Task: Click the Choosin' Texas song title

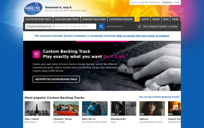Action: (x=62, y=119)
